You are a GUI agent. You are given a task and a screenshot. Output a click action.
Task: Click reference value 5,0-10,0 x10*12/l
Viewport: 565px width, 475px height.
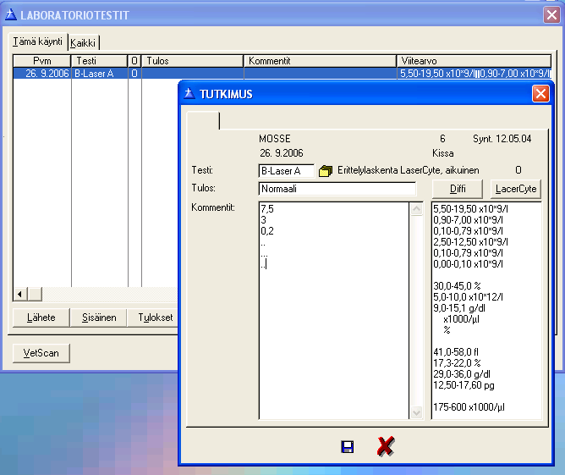coord(468,297)
